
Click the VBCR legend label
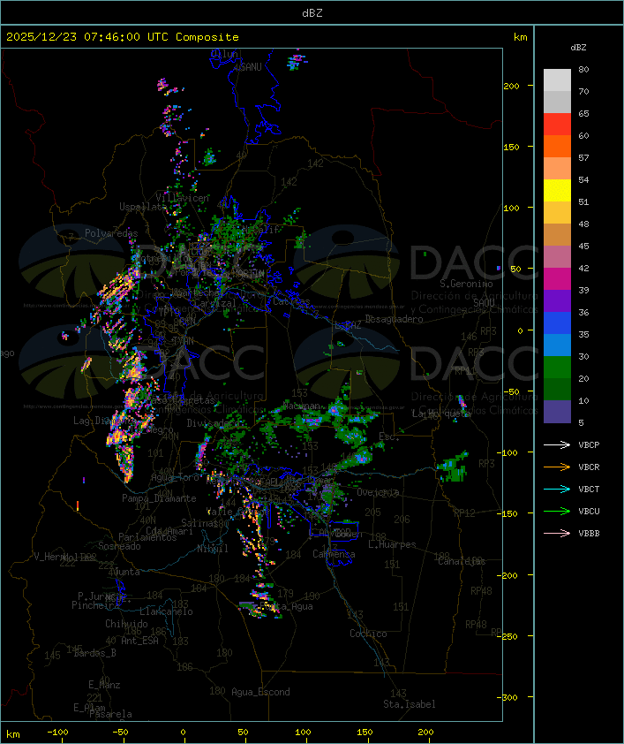tap(589, 467)
